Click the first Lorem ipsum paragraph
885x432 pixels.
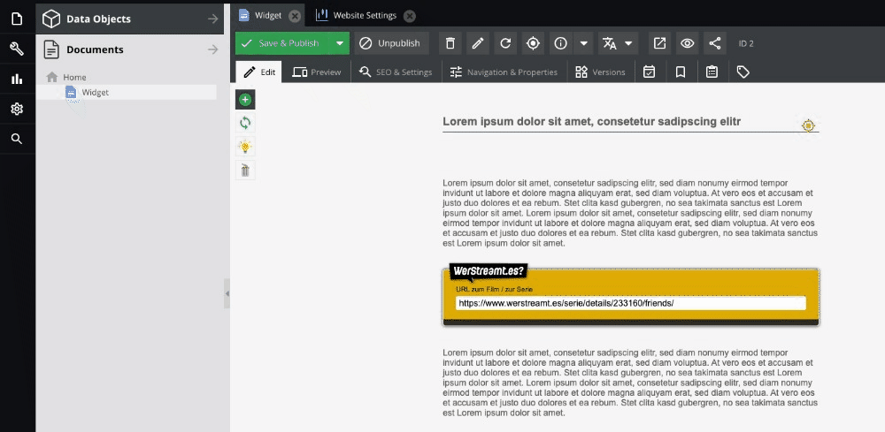coord(629,214)
